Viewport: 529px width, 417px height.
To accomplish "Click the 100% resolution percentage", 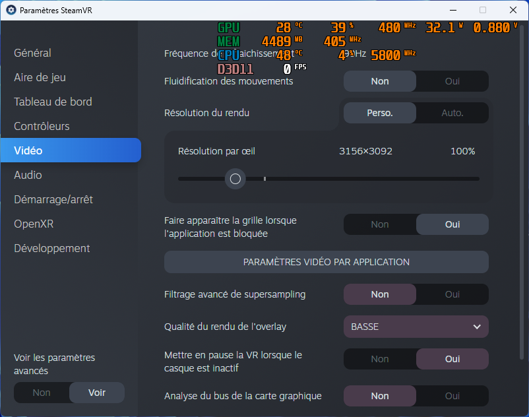I will [x=463, y=151].
